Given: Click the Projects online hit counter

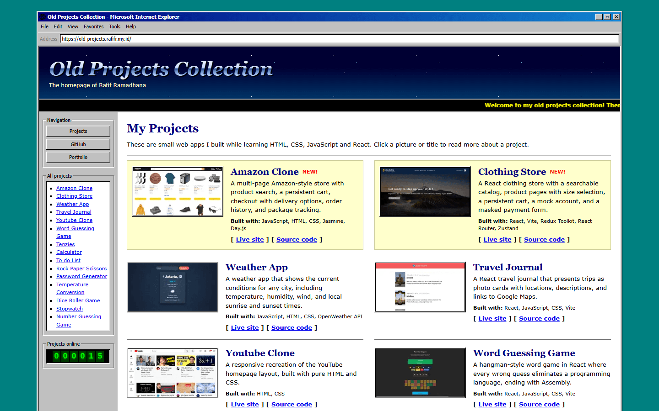Looking at the screenshot, I should (x=78, y=356).
